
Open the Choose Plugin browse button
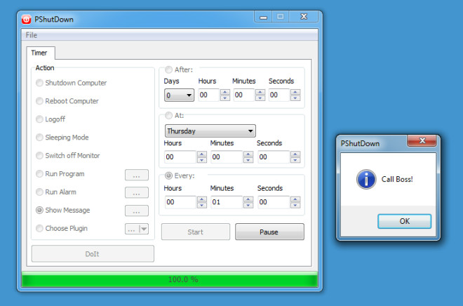(x=133, y=229)
